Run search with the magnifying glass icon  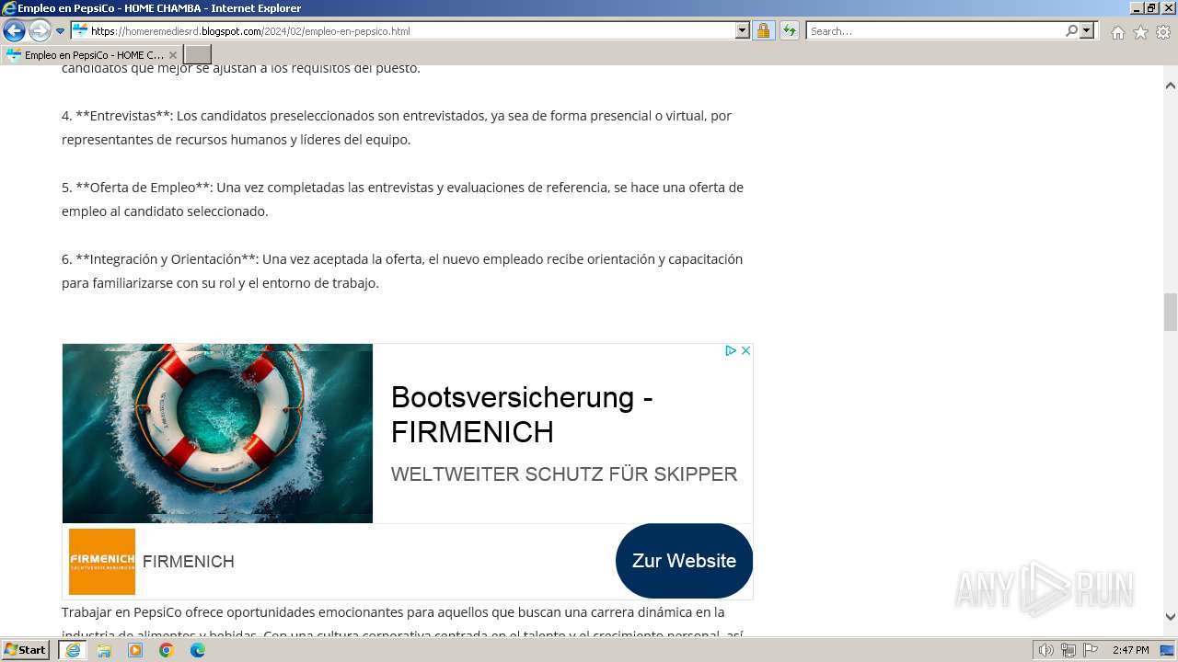[1071, 31]
